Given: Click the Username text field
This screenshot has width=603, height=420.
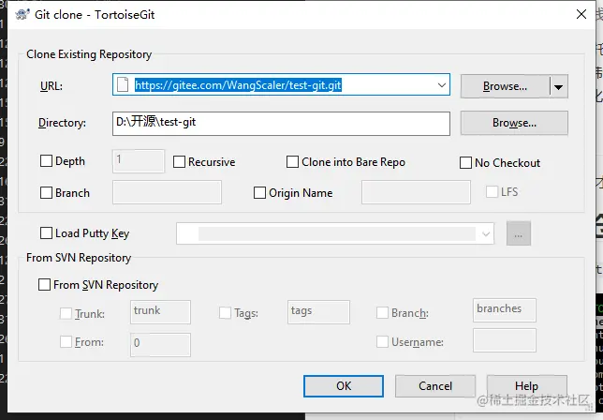Looking at the screenshot, I should pyautogui.click(x=504, y=340).
